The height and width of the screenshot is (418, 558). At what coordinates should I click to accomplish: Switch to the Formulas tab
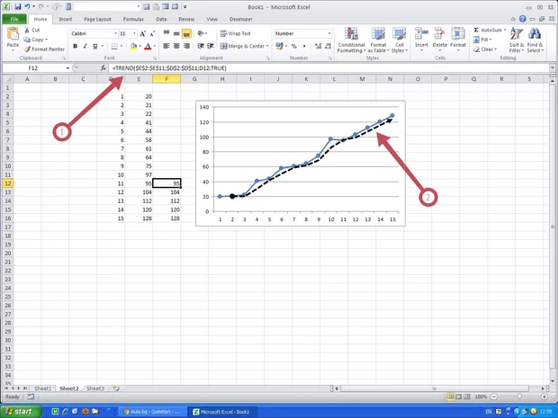point(133,19)
